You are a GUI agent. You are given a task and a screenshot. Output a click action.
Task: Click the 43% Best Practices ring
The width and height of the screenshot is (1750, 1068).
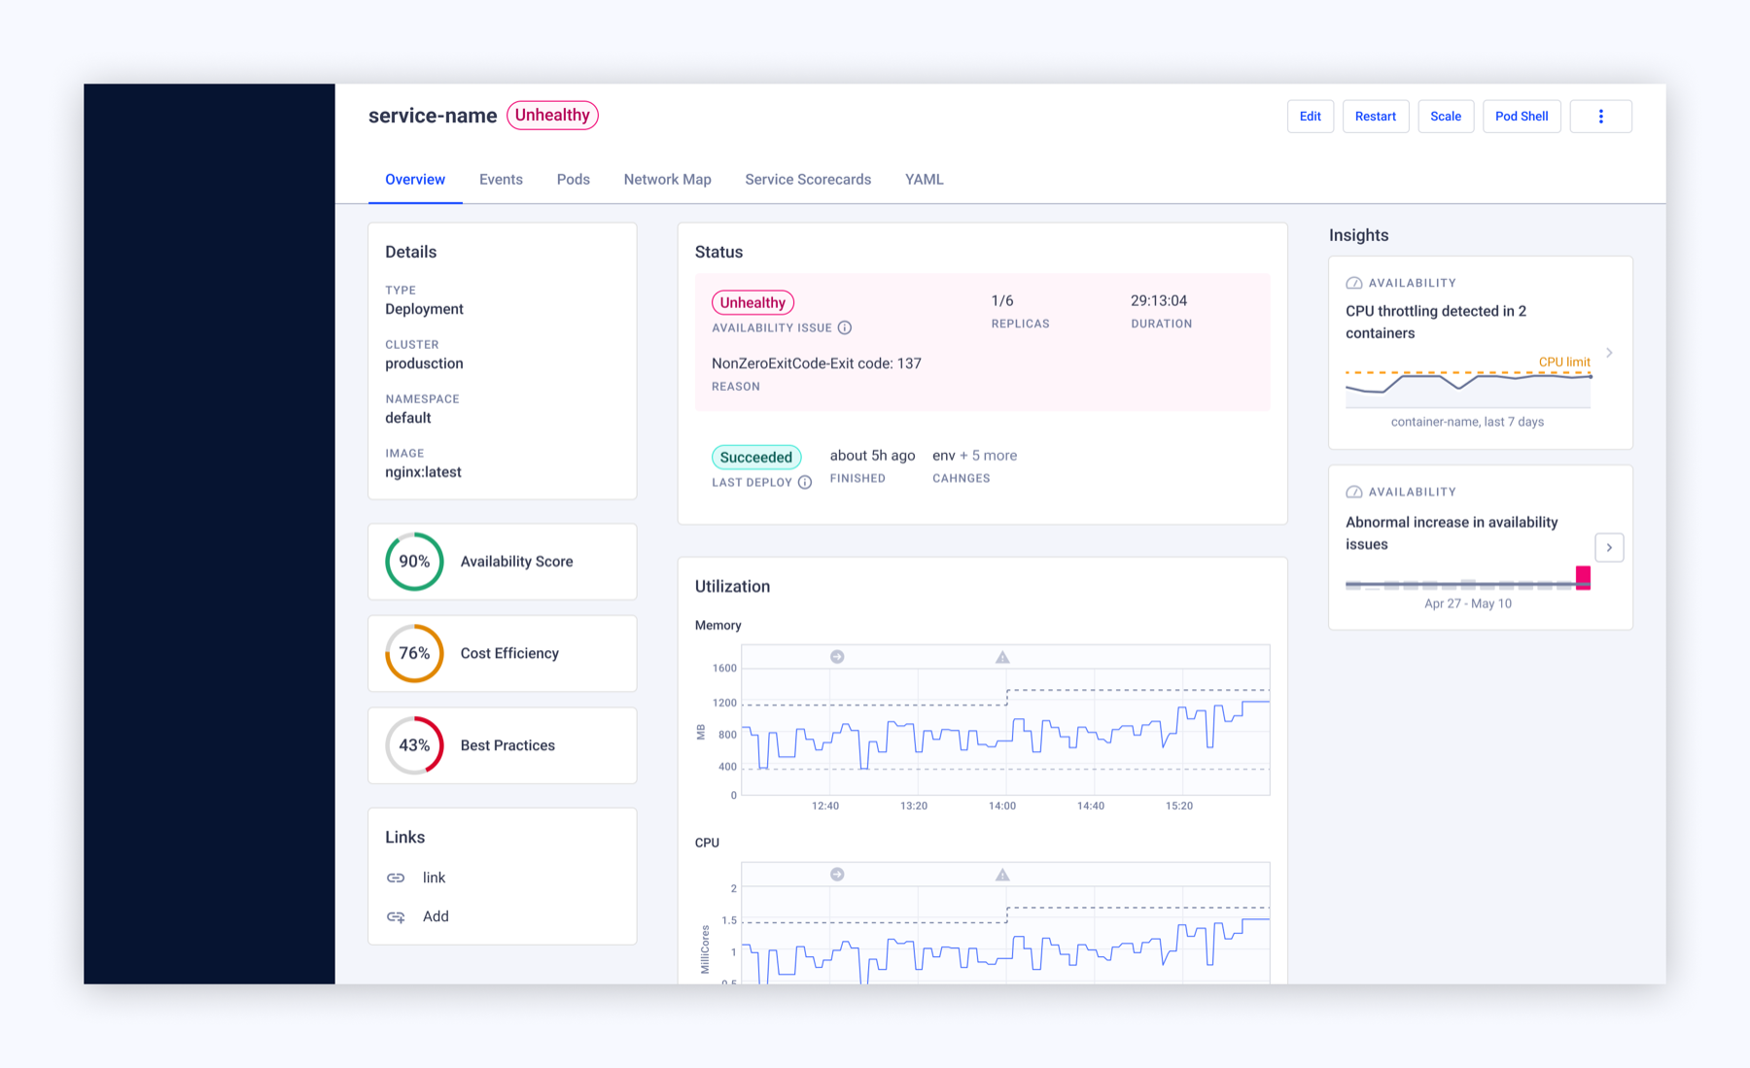pyautogui.click(x=414, y=745)
